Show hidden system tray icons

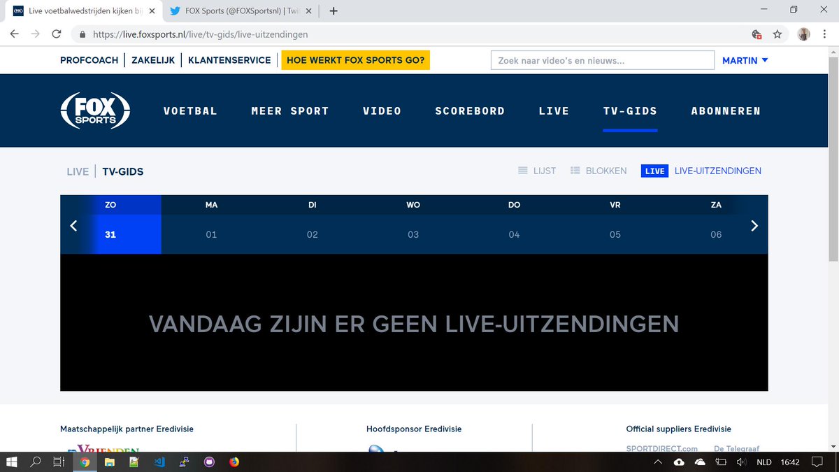[657, 462]
